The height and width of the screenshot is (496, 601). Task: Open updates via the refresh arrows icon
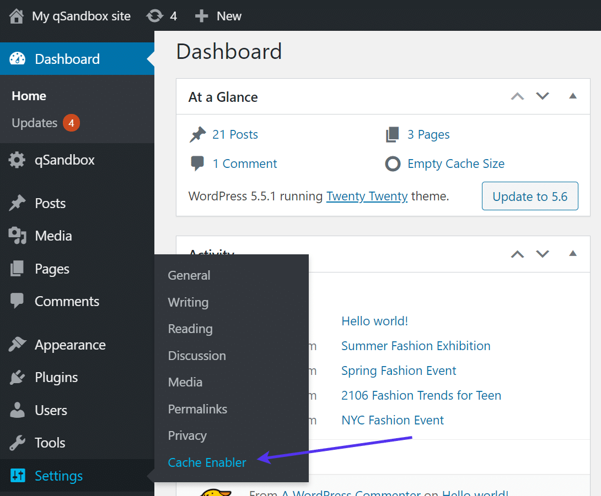tap(154, 15)
